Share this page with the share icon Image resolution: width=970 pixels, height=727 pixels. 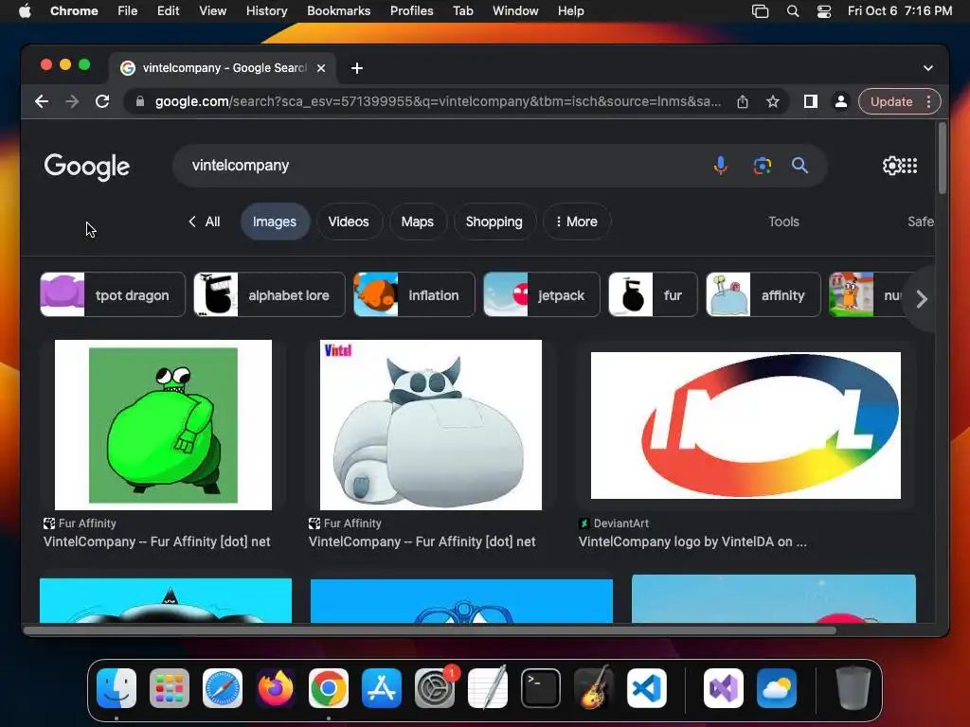click(743, 101)
